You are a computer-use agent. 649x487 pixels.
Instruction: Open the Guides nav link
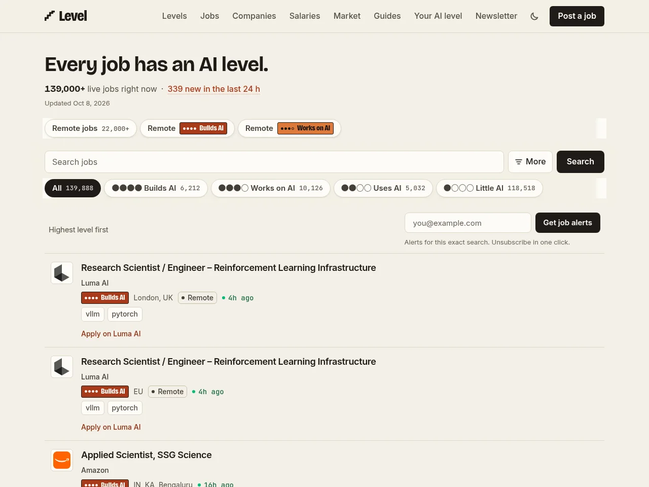click(x=387, y=16)
